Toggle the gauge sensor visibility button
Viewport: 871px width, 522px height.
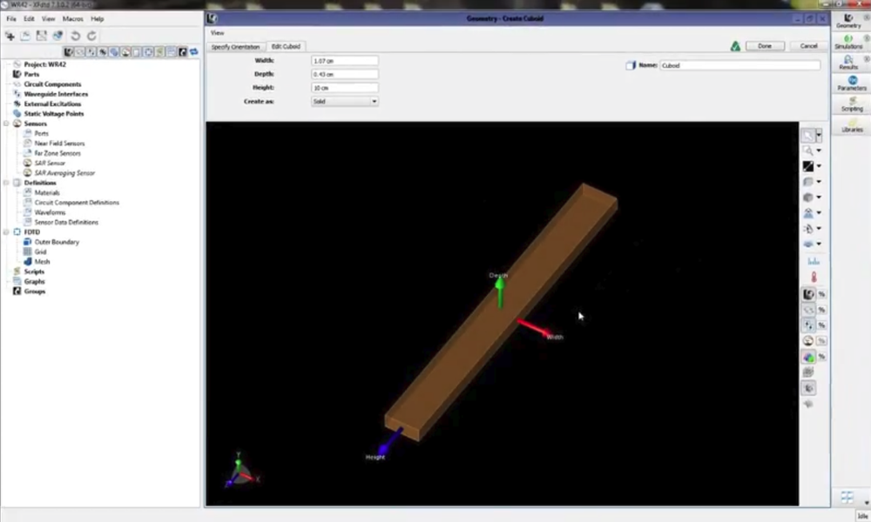(x=808, y=340)
